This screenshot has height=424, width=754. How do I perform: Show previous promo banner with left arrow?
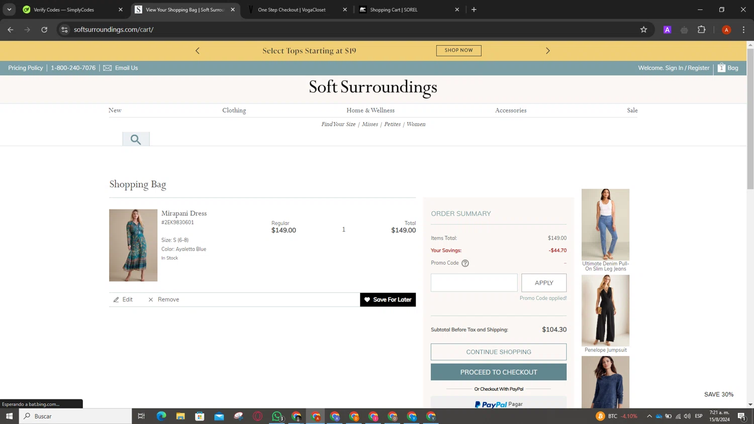tap(198, 51)
